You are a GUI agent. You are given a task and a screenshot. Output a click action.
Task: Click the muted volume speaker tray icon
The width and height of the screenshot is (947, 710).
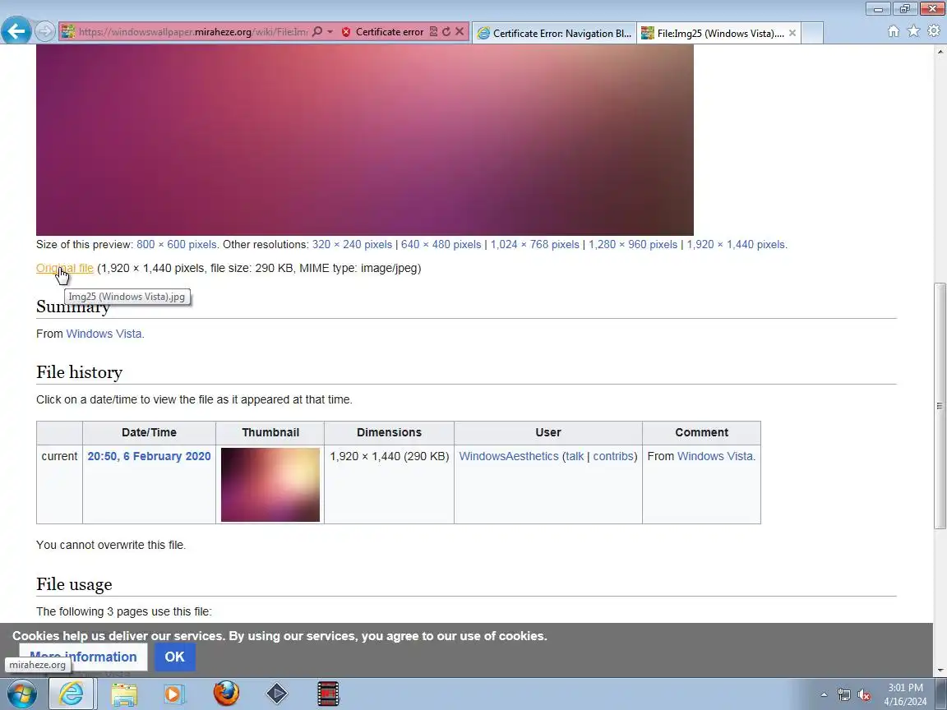click(864, 695)
